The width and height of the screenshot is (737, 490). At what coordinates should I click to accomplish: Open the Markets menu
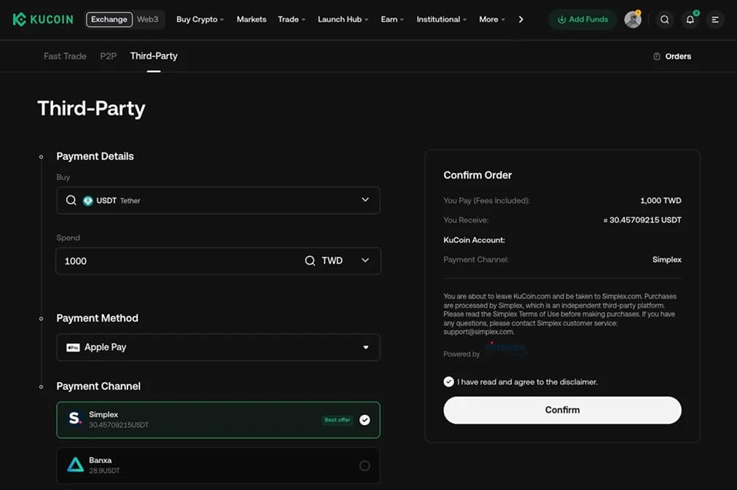pyautogui.click(x=251, y=20)
